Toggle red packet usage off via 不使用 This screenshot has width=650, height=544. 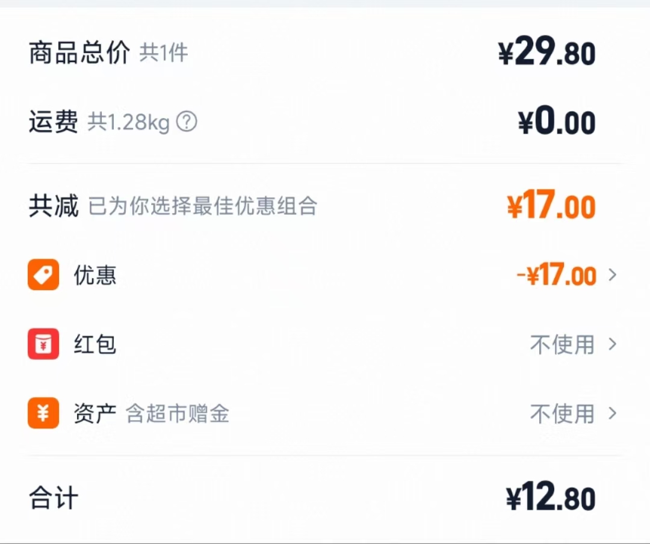[563, 345]
